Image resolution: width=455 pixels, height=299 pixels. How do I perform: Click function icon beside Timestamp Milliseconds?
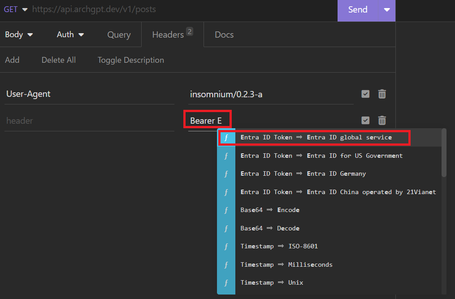[226, 265]
